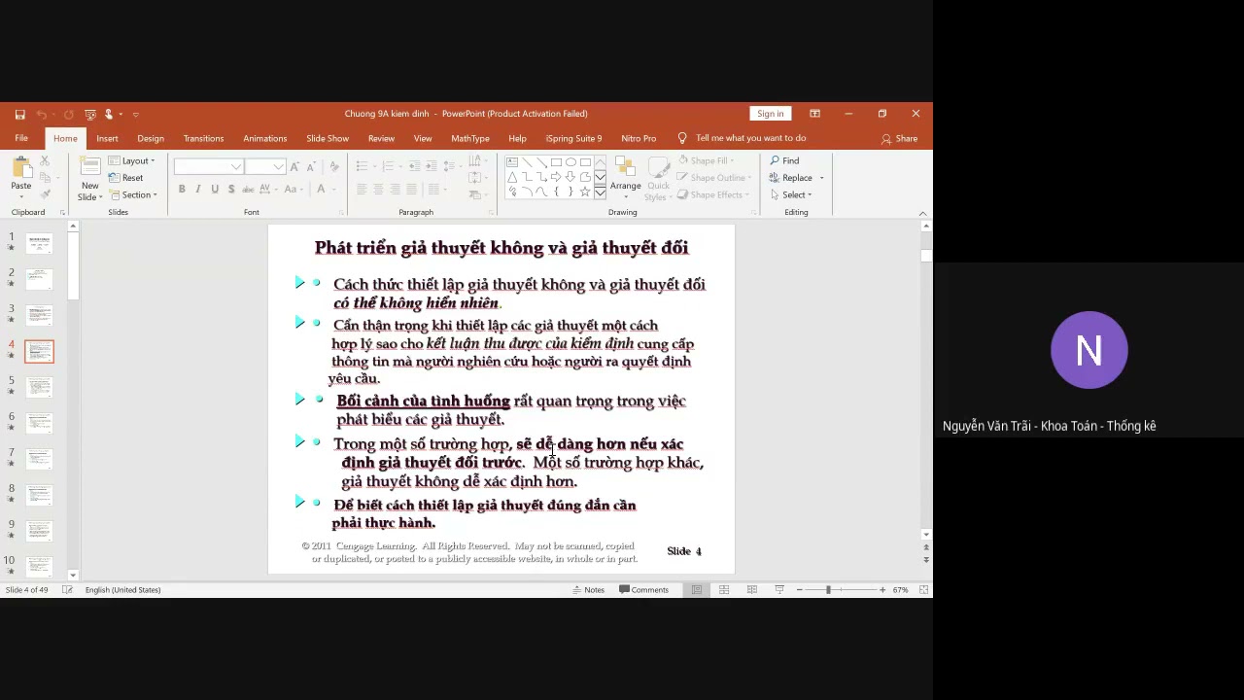This screenshot has width=1244, height=700.
Task: Toggle Underline formatting
Action: coord(215,189)
